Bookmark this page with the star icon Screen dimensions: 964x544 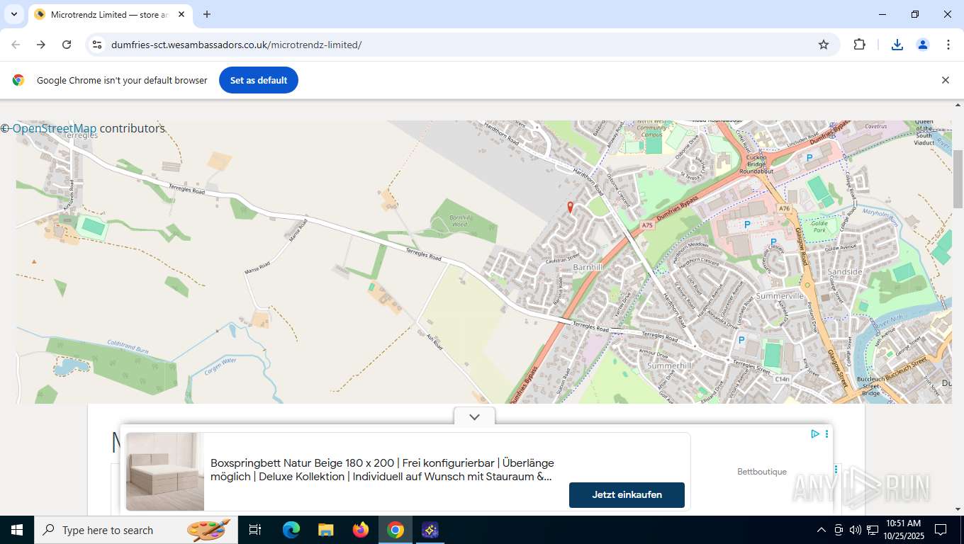click(824, 45)
